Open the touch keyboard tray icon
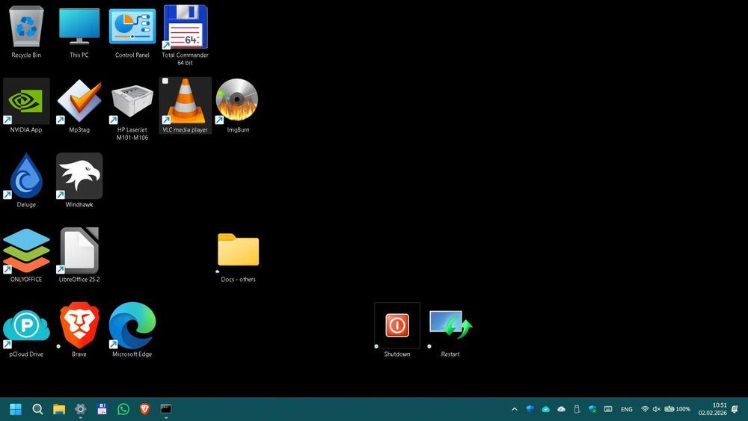 pyautogui.click(x=608, y=409)
